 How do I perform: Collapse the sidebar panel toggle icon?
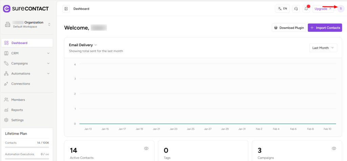click(66, 9)
